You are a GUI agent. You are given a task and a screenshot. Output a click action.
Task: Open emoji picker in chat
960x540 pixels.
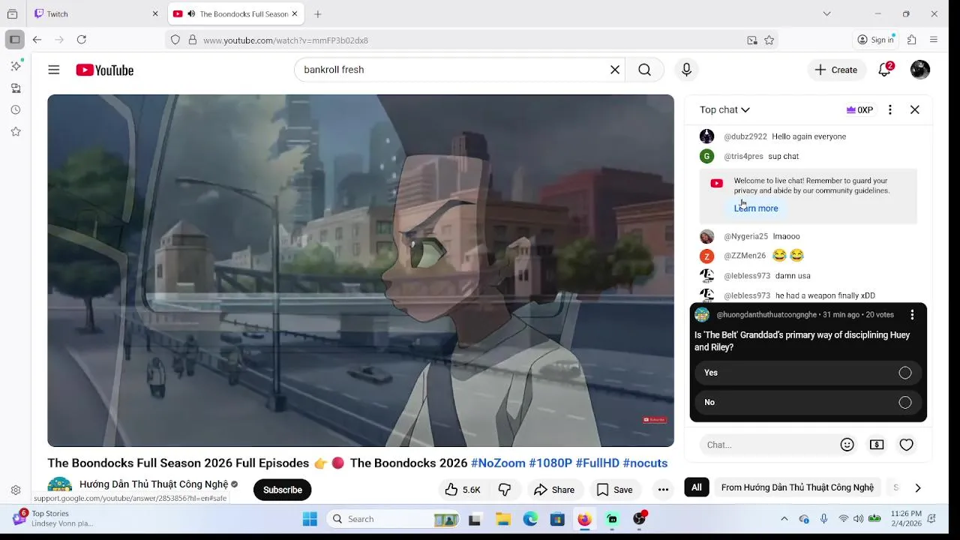847,445
